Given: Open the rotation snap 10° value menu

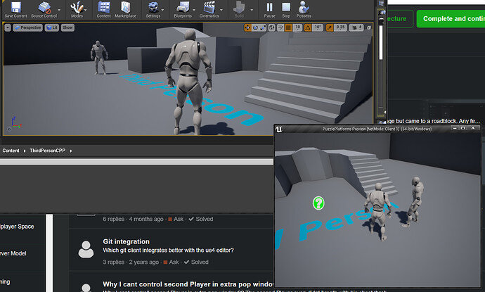Looking at the screenshot, I should [318, 27].
